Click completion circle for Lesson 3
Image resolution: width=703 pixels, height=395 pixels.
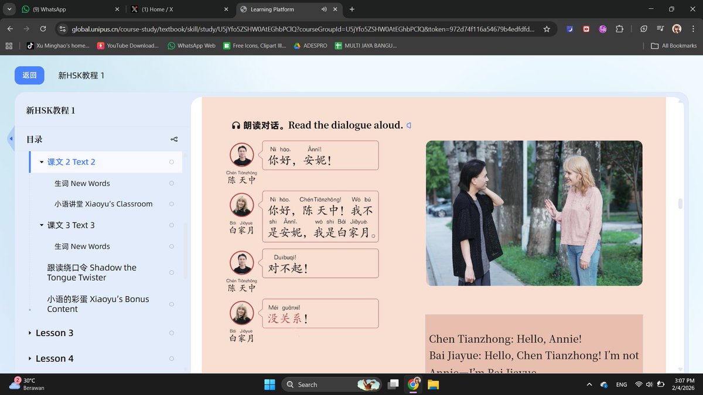pos(172,333)
